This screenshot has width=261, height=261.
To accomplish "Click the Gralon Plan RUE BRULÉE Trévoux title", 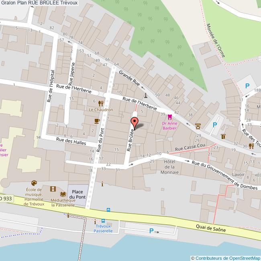I will click(x=39, y=3).
